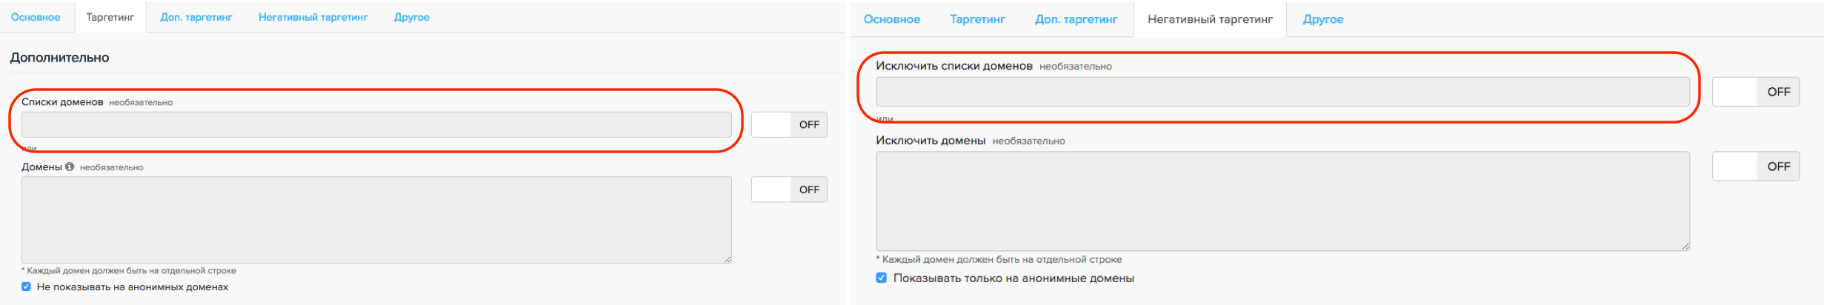Click inside the Исключить домены text area

tap(1282, 201)
